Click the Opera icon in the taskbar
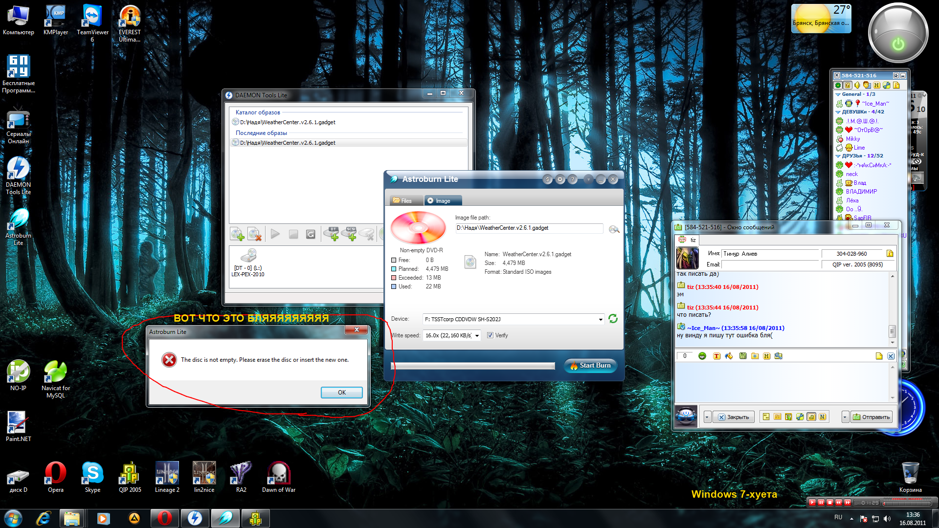Screen dimensions: 939x528 [x=164, y=518]
